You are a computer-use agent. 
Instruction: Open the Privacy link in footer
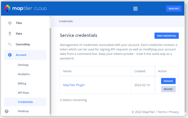coord(174,112)
